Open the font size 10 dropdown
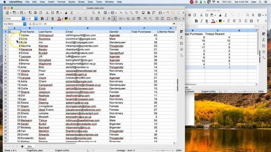Screen dimensions: 271x152 [36, 19]
